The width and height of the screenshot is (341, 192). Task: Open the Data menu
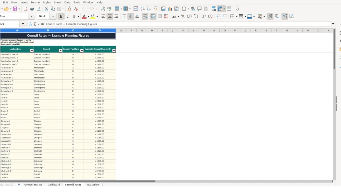(67, 2)
